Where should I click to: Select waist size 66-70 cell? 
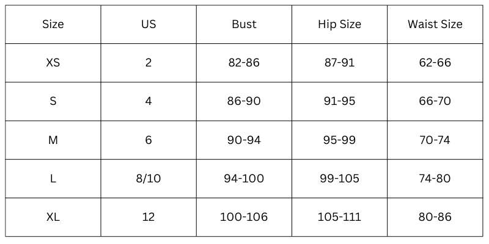pos(435,101)
